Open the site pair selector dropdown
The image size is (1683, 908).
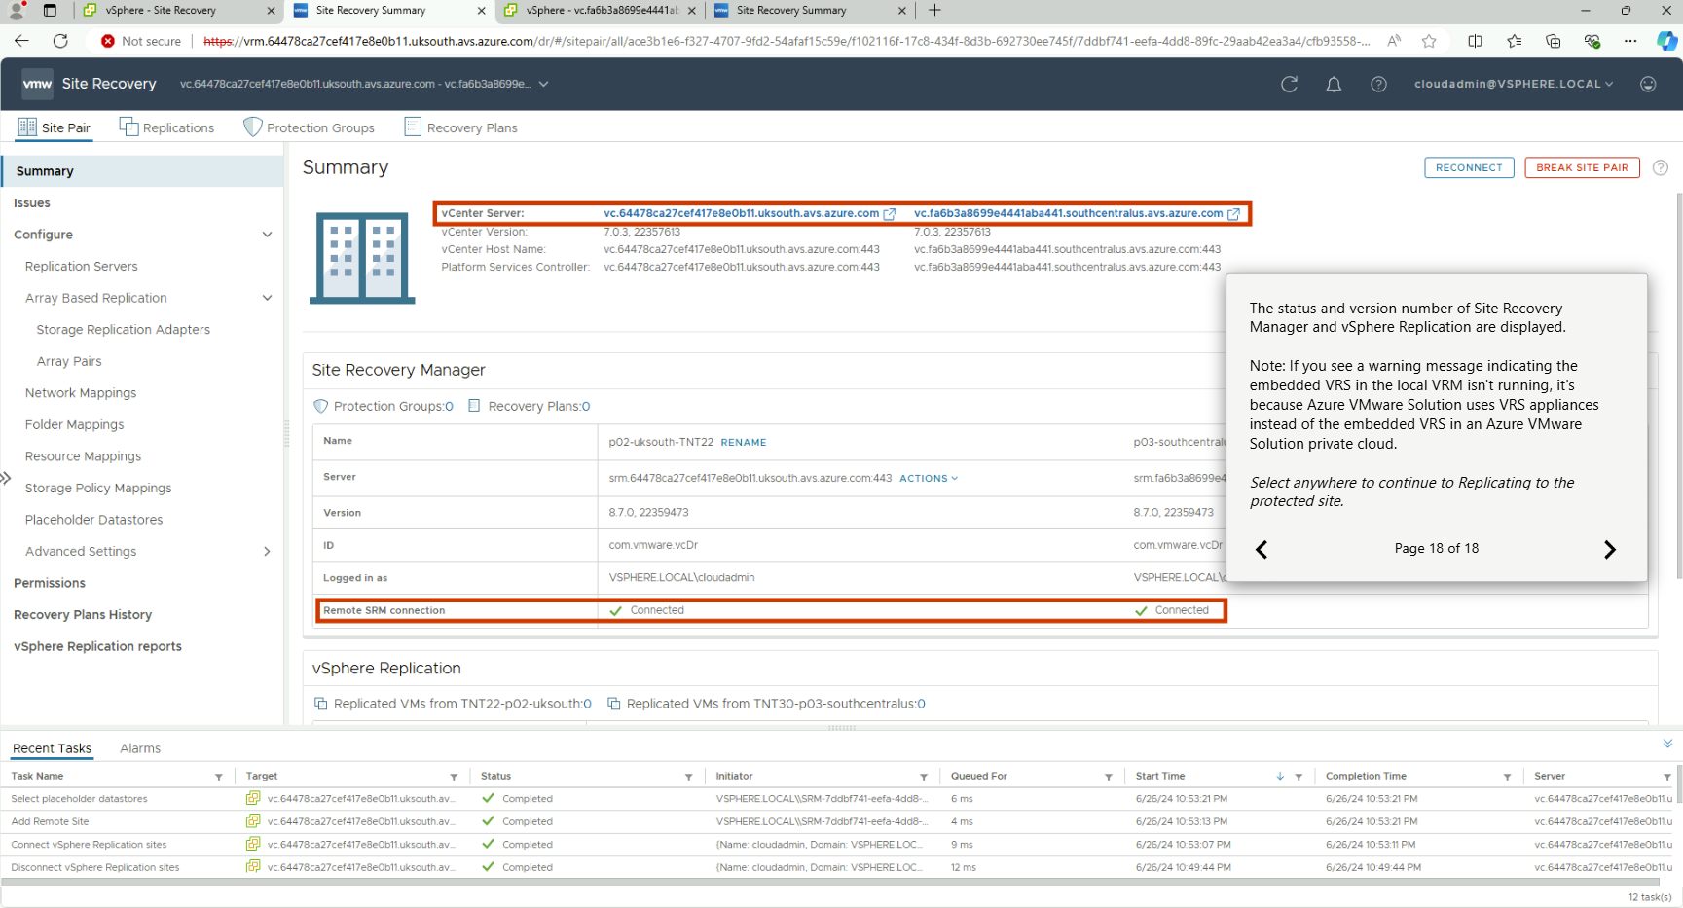(x=544, y=84)
